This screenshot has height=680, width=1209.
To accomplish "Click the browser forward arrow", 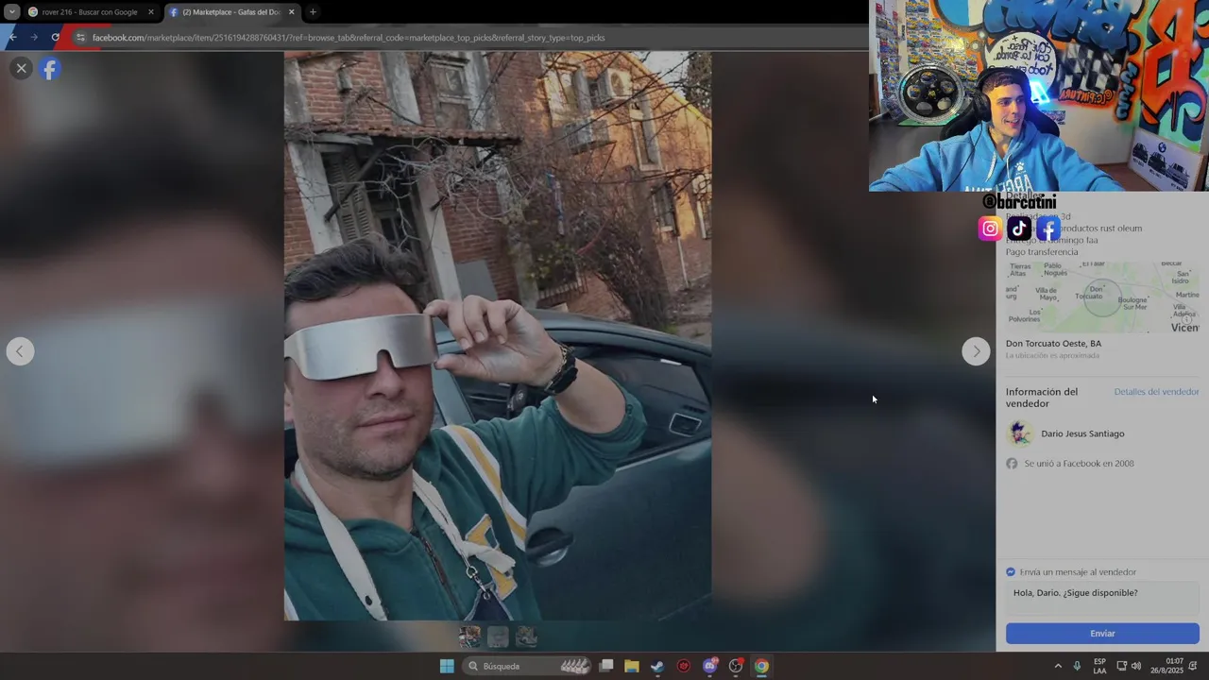I will click(x=34, y=37).
